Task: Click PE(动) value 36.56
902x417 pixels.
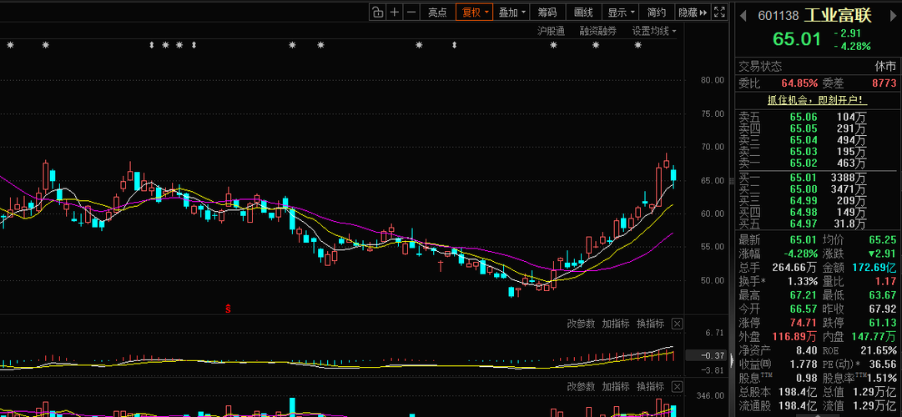Action: 884,364
